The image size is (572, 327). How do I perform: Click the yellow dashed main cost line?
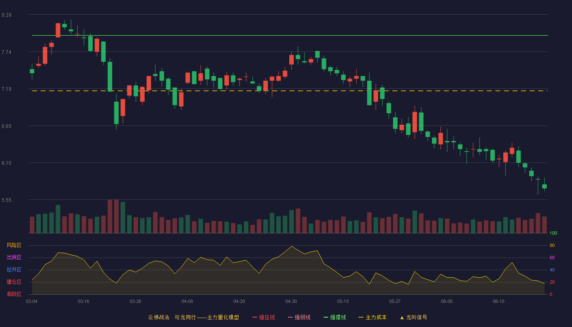coord(290,91)
